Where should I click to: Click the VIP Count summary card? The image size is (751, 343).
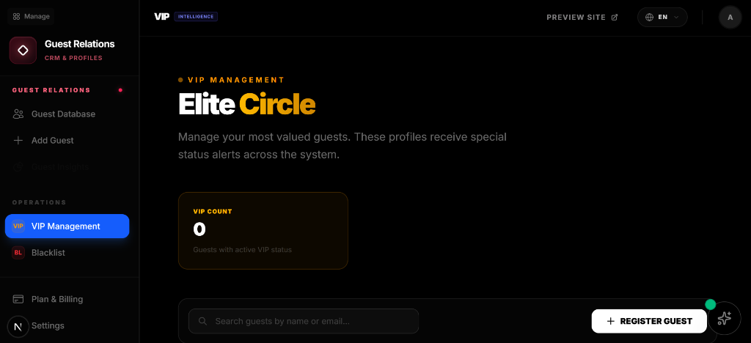click(x=263, y=231)
